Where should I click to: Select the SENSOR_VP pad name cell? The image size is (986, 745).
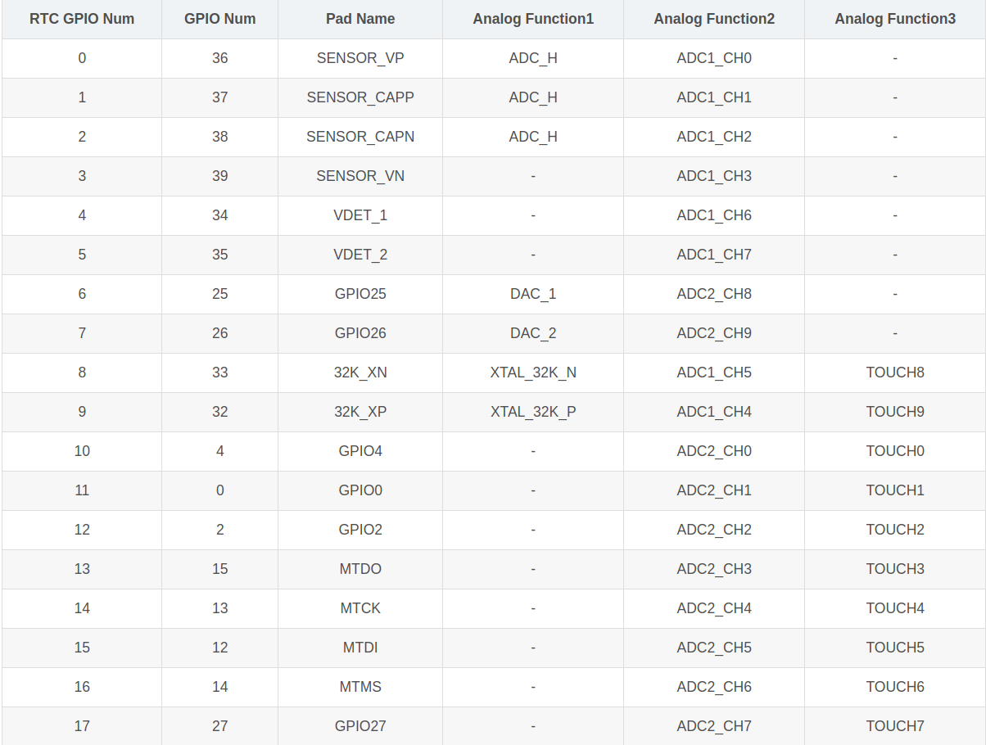click(x=360, y=58)
